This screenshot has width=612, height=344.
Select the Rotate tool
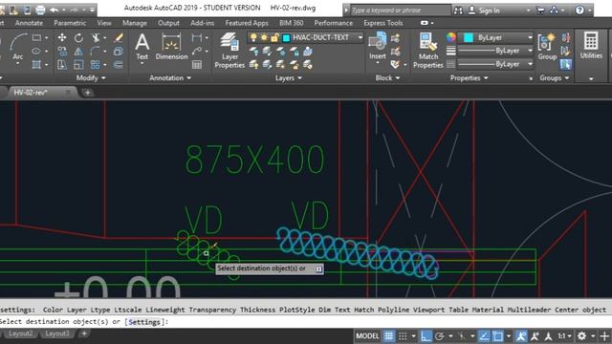click(x=78, y=38)
